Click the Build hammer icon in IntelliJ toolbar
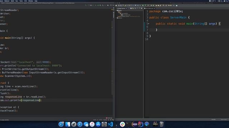 (x=86, y=5)
